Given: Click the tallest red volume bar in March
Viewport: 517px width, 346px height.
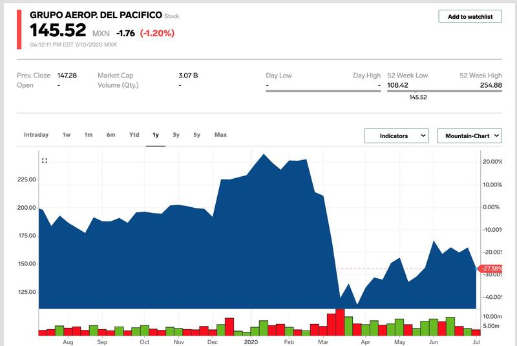Looking at the screenshot, I should pos(340,322).
